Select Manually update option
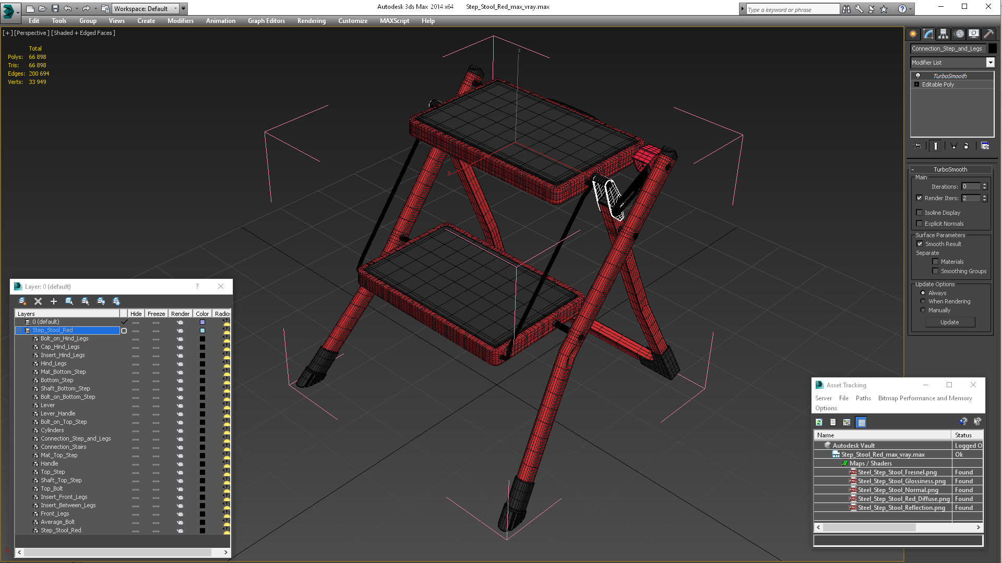 click(923, 310)
